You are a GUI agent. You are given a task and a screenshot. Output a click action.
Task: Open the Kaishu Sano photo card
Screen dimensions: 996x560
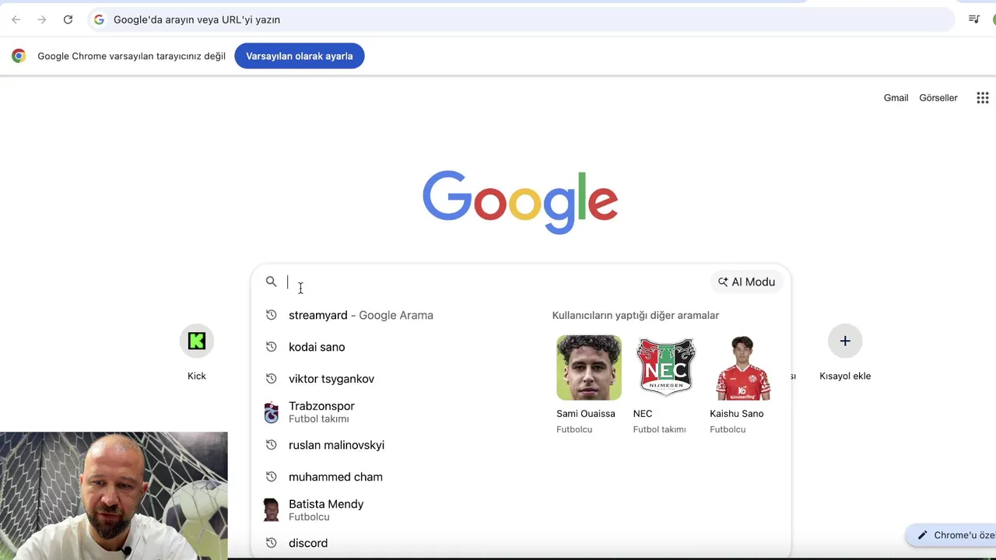[742, 368]
